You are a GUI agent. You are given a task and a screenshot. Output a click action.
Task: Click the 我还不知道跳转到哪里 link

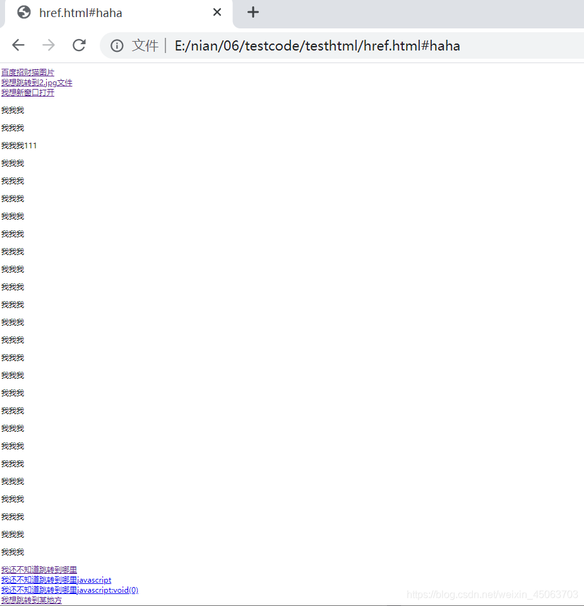coord(39,569)
